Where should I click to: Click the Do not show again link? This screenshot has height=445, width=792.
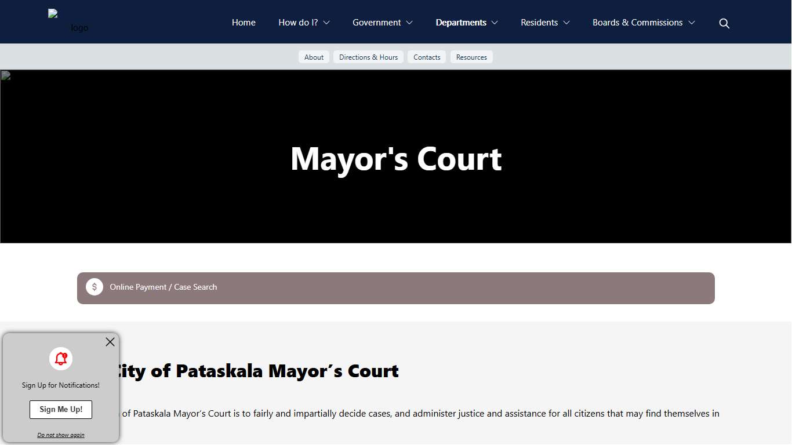60,435
